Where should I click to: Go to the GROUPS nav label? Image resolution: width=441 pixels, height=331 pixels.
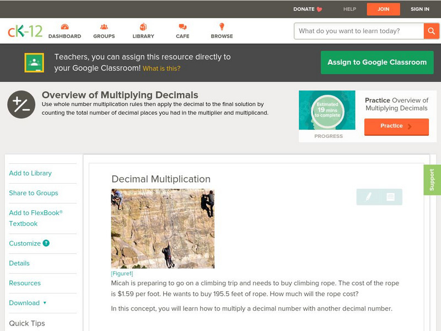pos(104,36)
